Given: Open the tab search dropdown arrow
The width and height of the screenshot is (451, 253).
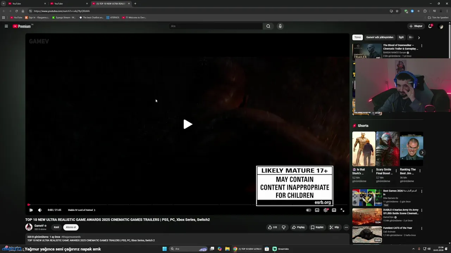Looking at the screenshot, I should (3, 4).
